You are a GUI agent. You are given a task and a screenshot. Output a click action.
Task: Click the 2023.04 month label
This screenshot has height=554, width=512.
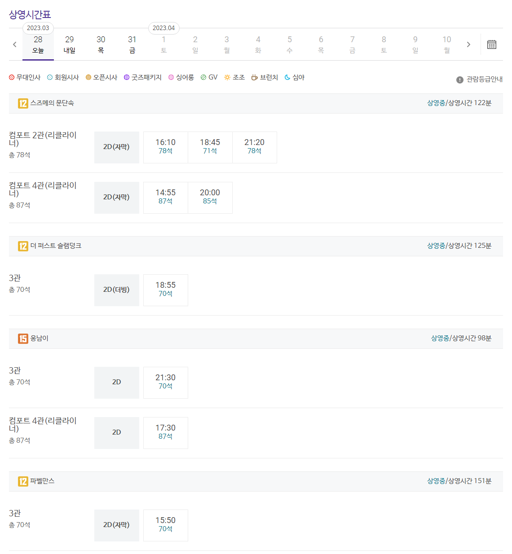point(164,28)
